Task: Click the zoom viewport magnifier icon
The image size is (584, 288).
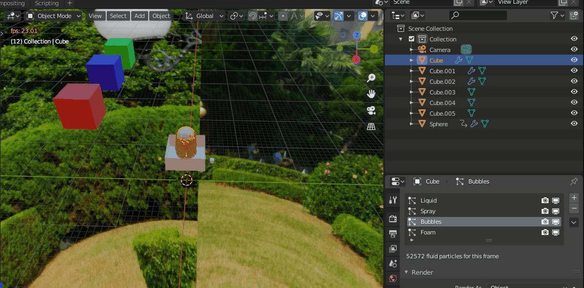Action: point(371,78)
